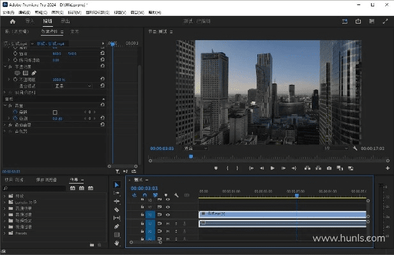Draw a free-form opacity mask with pen

click(x=34, y=73)
